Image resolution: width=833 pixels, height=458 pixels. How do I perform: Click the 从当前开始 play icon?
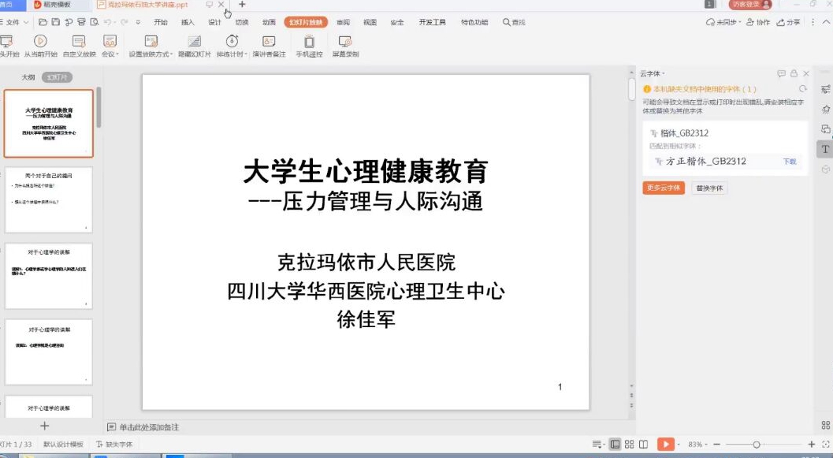coord(40,42)
